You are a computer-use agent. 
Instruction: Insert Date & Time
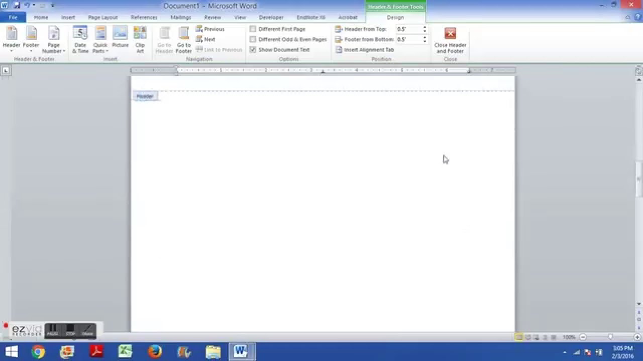click(x=80, y=40)
